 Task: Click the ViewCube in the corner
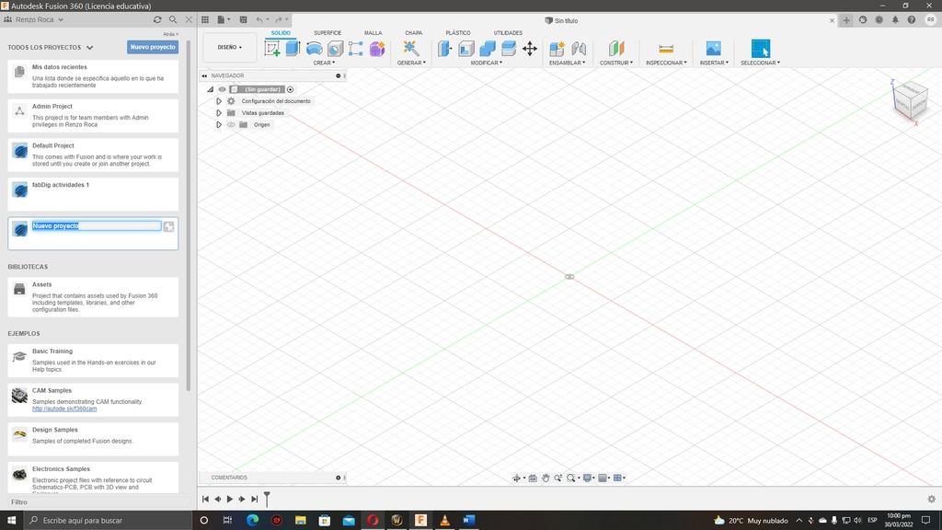coord(911,100)
